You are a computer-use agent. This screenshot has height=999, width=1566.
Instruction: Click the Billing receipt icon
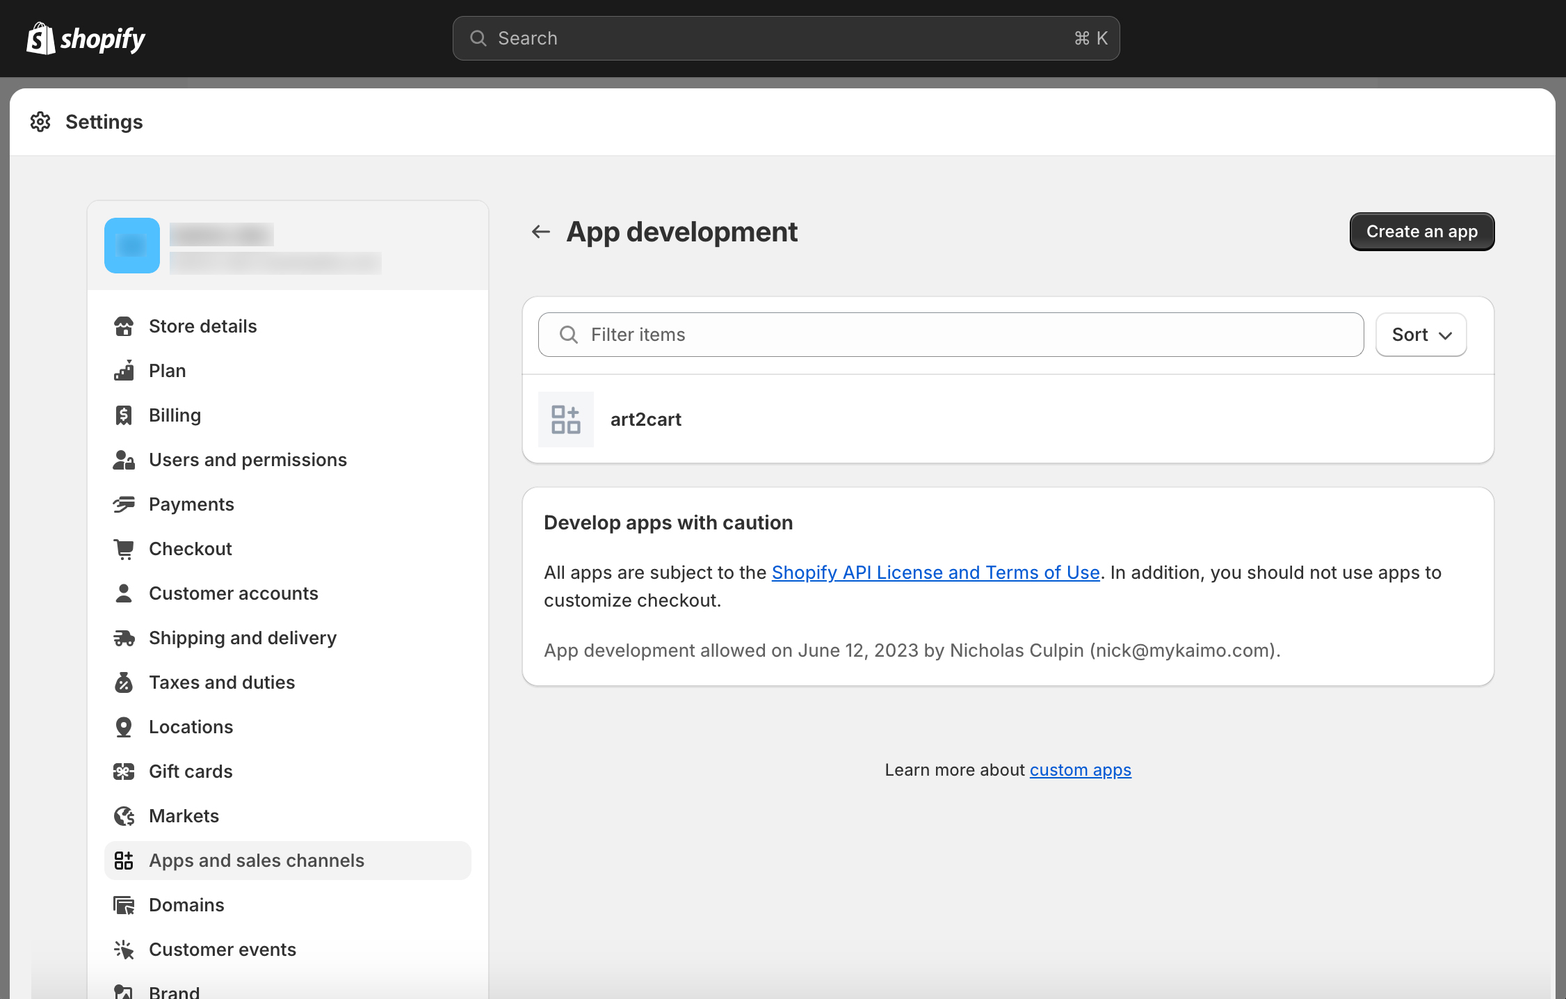(124, 415)
